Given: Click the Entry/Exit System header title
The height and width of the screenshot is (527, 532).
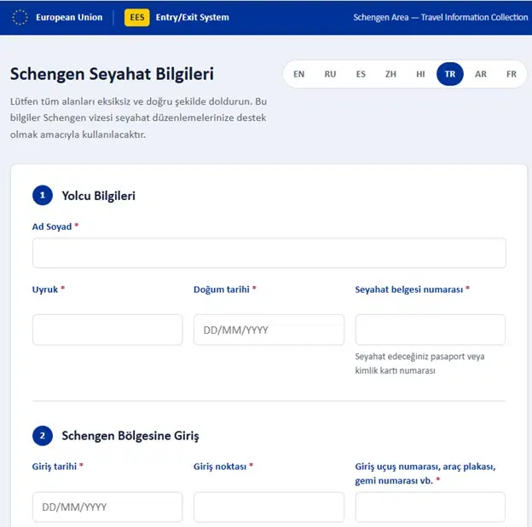Looking at the screenshot, I should tap(193, 17).
